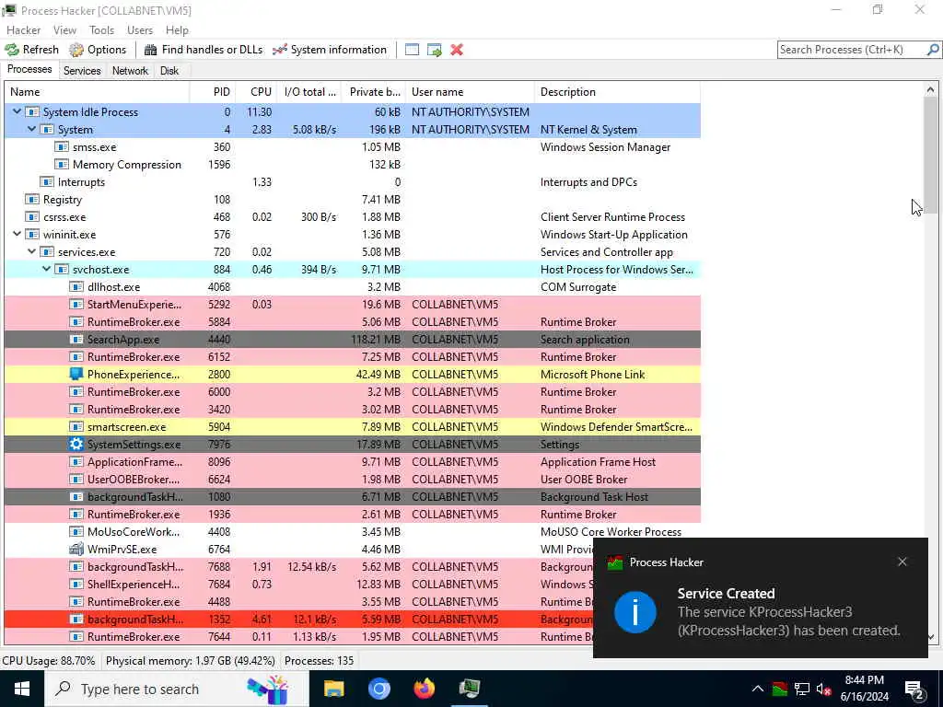Switch to the Disk tab

point(169,71)
